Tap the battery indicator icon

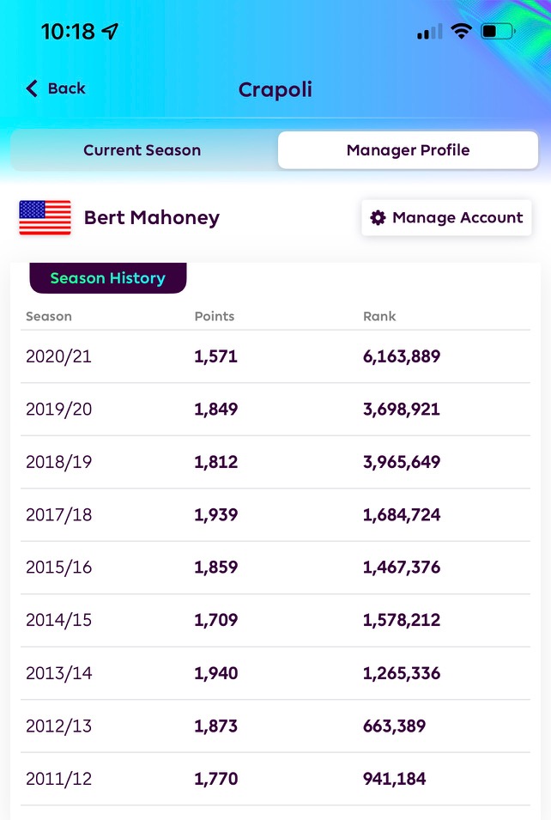(498, 32)
